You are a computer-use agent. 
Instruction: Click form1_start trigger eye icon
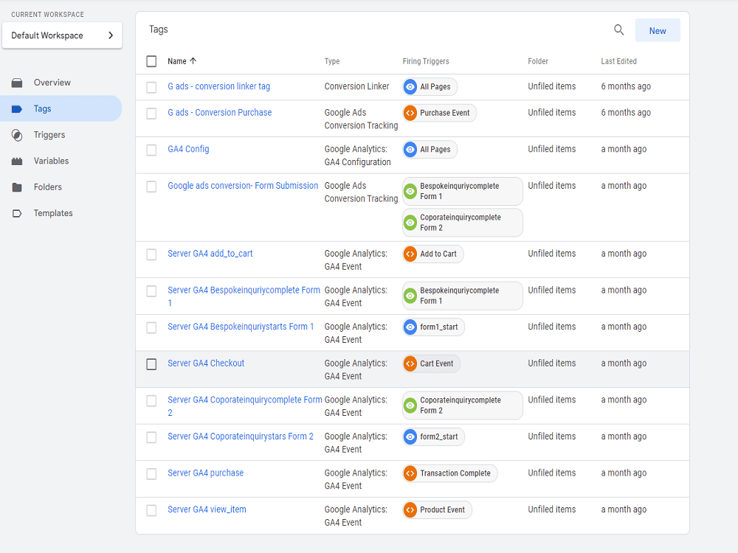tap(410, 327)
